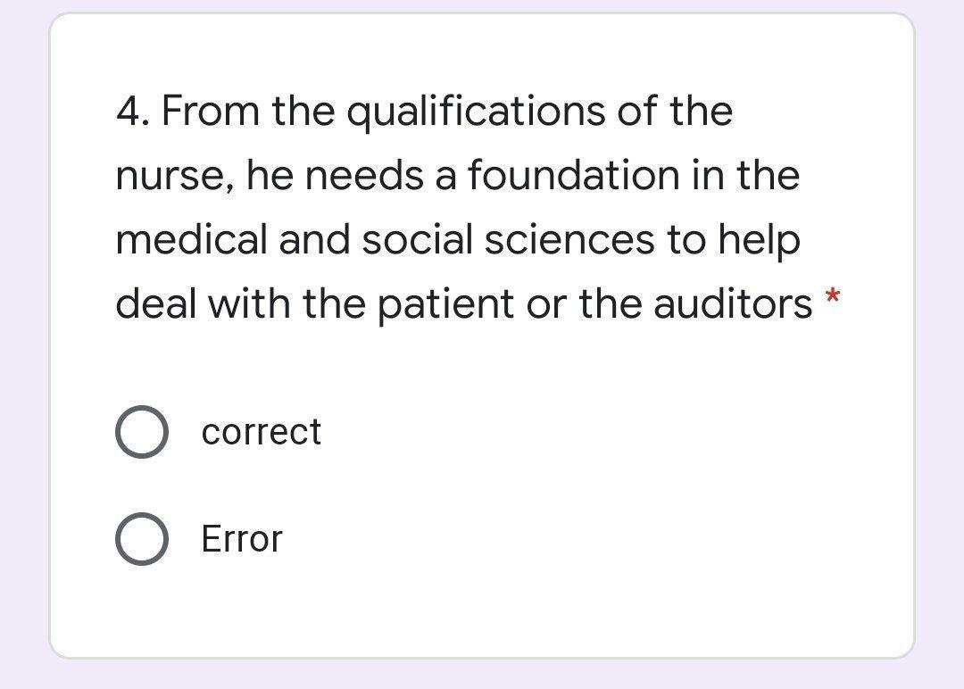Click the word "patient" in the question
The width and height of the screenshot is (964, 689).
click(457, 305)
